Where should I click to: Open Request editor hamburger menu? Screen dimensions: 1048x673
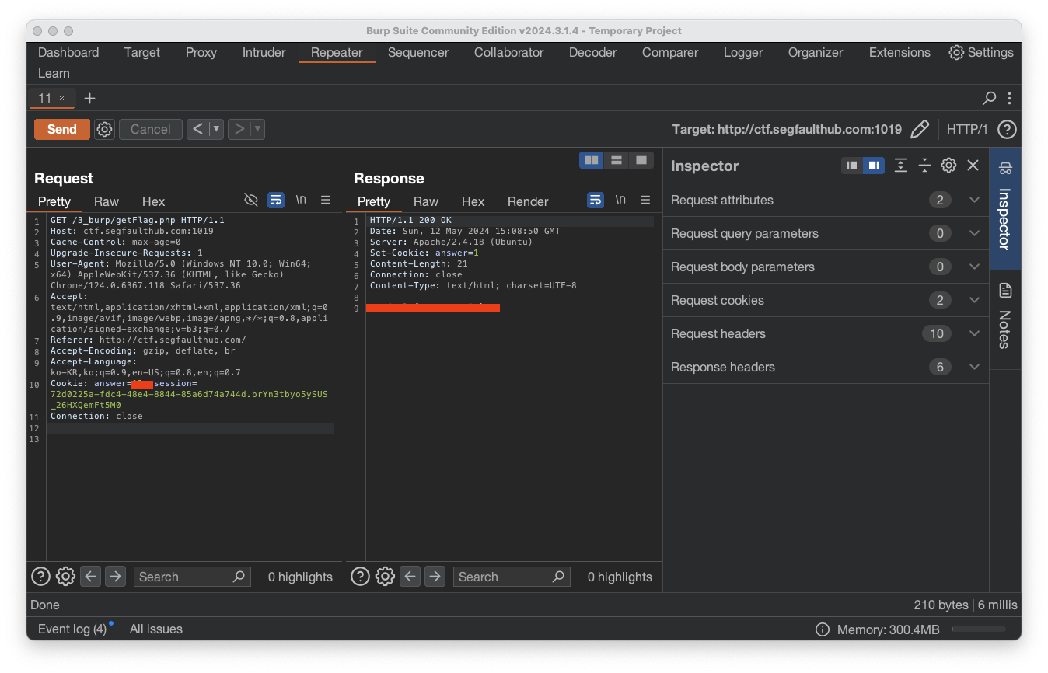point(326,201)
